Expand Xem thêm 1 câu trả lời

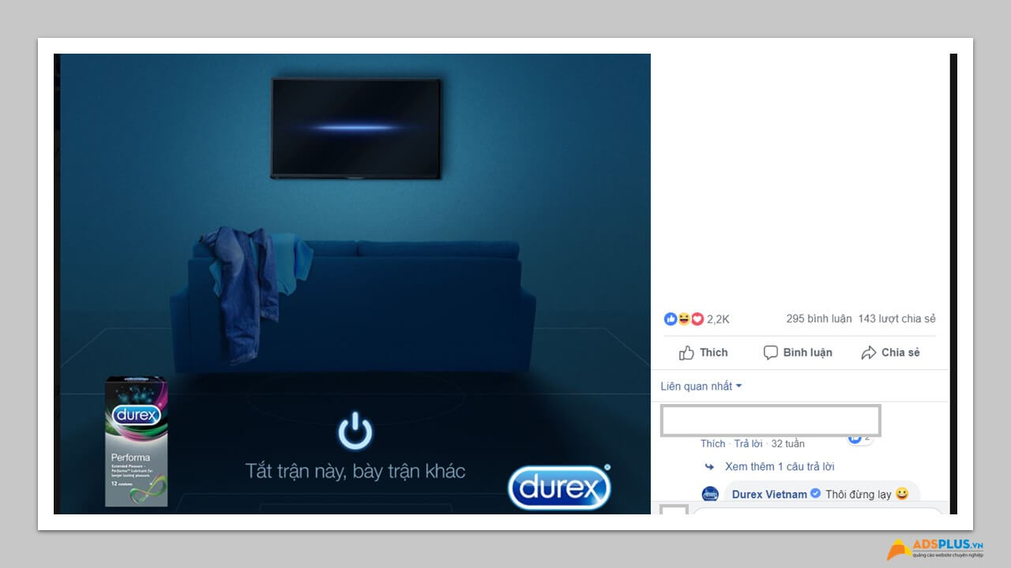click(780, 466)
